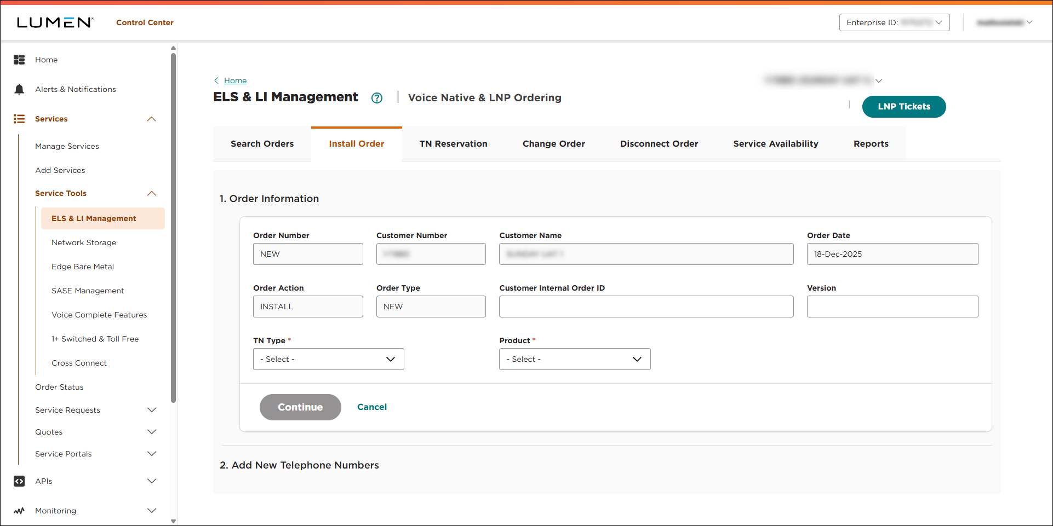Open the ELS & LI Management help icon
Screen dimensions: 1053x526
point(377,98)
